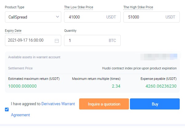The height and width of the screenshot is (128, 185).
Task: Click the USDT unit in Low Strike field
Action: point(111,17)
